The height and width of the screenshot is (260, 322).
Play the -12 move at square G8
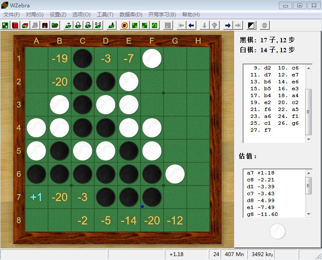click(x=175, y=220)
